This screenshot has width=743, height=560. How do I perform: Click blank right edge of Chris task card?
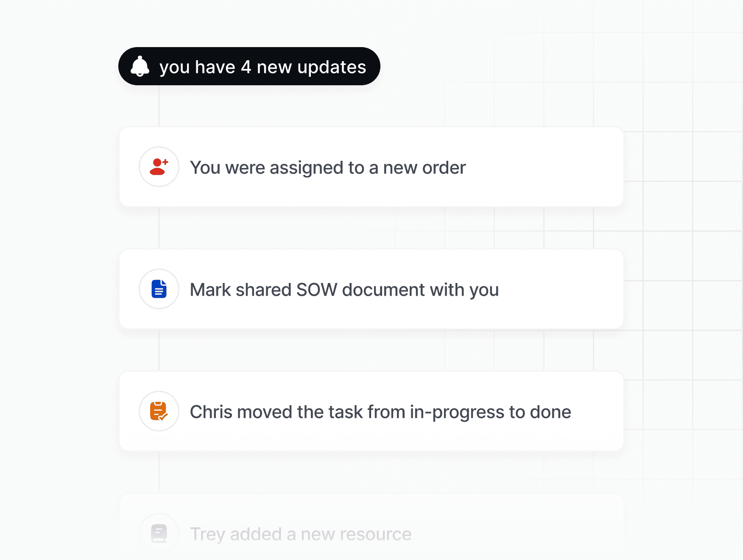pyautogui.click(x=599, y=411)
